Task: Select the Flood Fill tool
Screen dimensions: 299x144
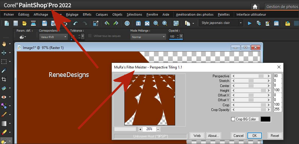Action: (x=4, y=141)
